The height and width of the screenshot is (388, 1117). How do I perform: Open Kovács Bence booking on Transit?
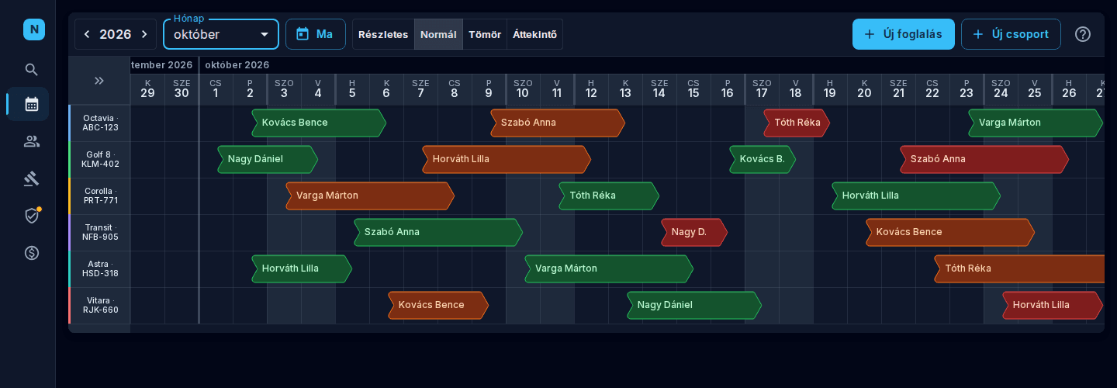[950, 232]
